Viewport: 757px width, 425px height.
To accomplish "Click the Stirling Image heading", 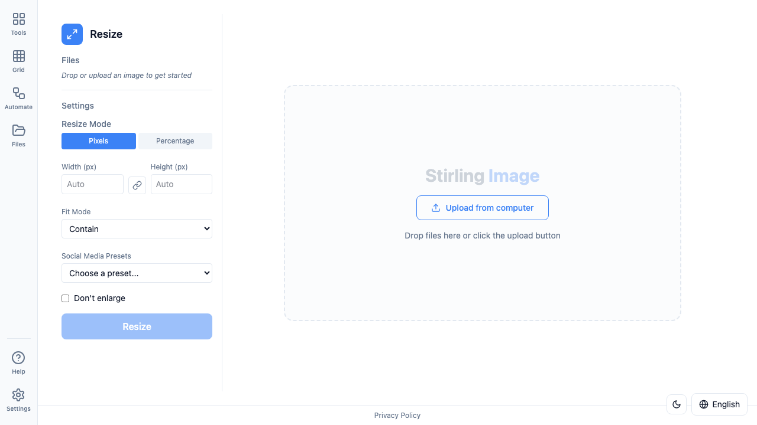I will (x=483, y=176).
